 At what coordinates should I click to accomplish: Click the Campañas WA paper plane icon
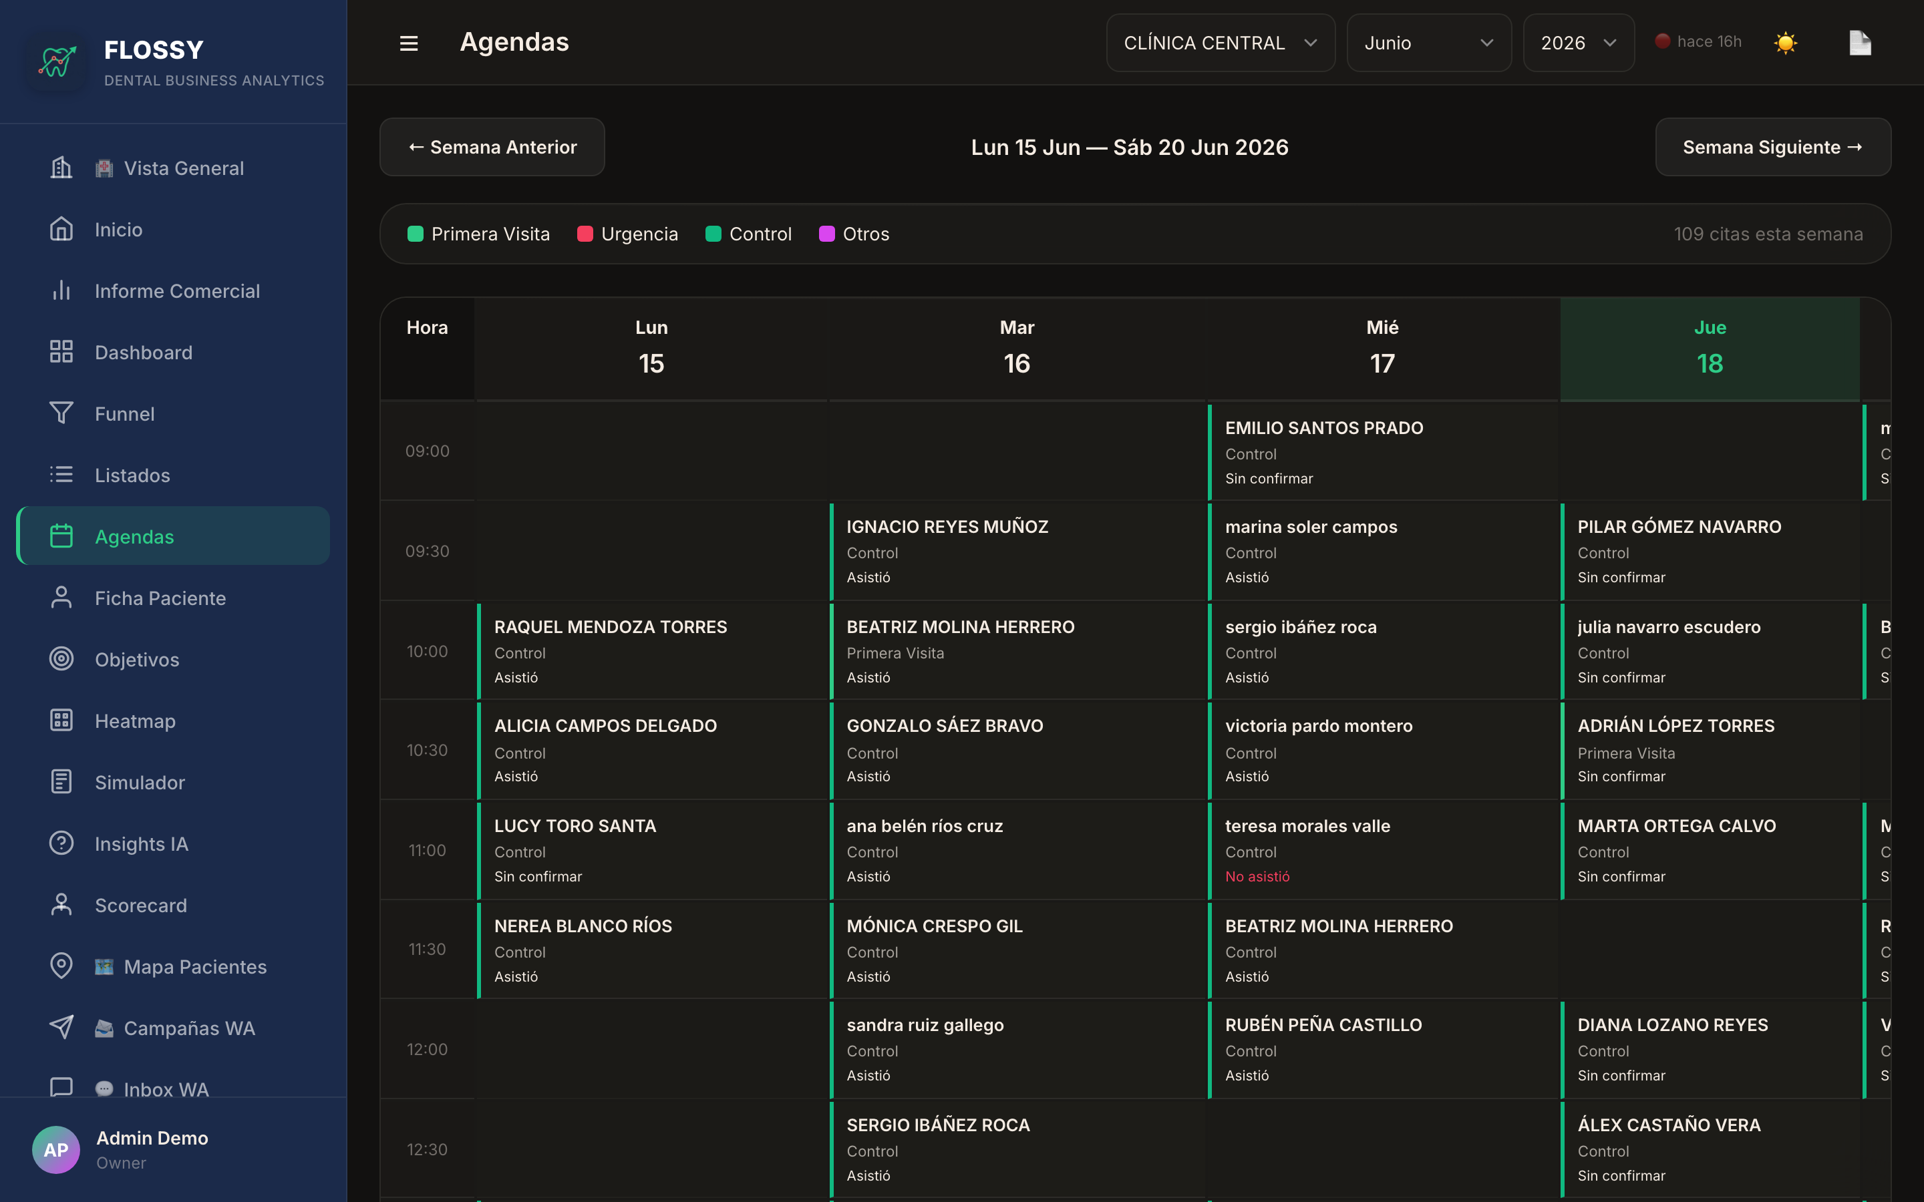(61, 1027)
